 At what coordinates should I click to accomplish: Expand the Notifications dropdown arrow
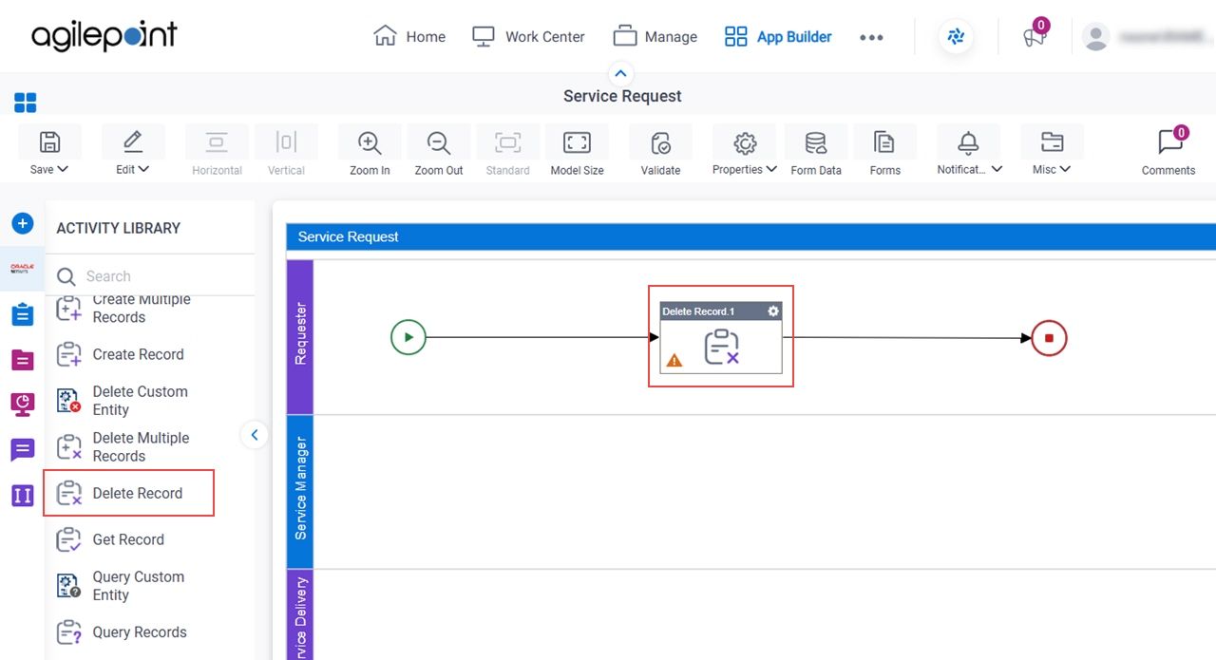pyautogui.click(x=997, y=169)
